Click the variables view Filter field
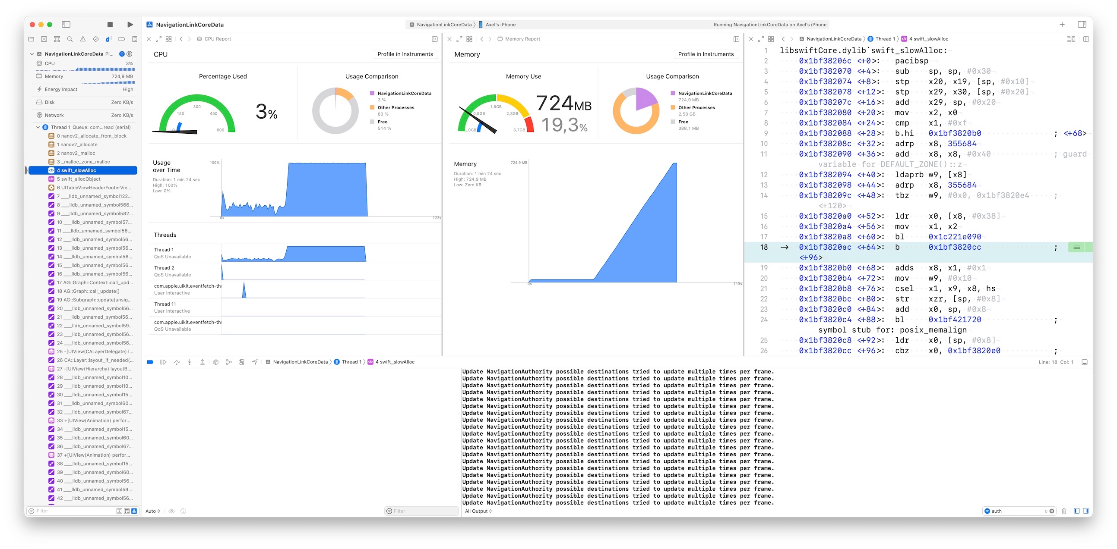 coord(421,512)
